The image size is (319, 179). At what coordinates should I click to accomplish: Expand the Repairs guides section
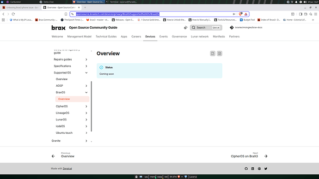coord(86,60)
